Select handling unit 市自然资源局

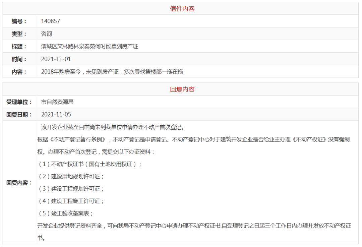(57, 102)
